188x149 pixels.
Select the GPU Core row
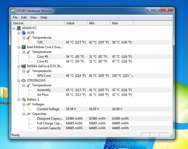tap(105, 76)
